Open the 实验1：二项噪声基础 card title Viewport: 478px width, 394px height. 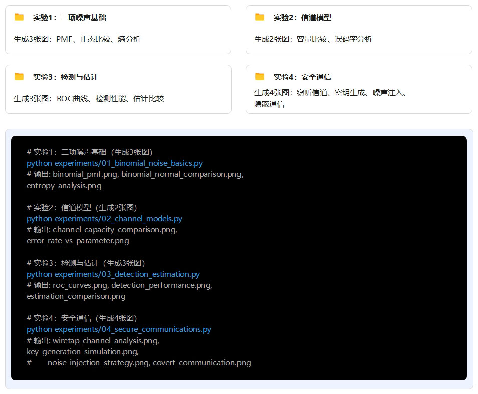click(x=70, y=18)
